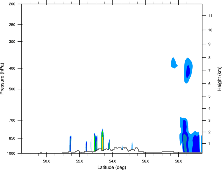Pick the 3 km height label
This screenshot has width=222, height=170.
click(209, 121)
